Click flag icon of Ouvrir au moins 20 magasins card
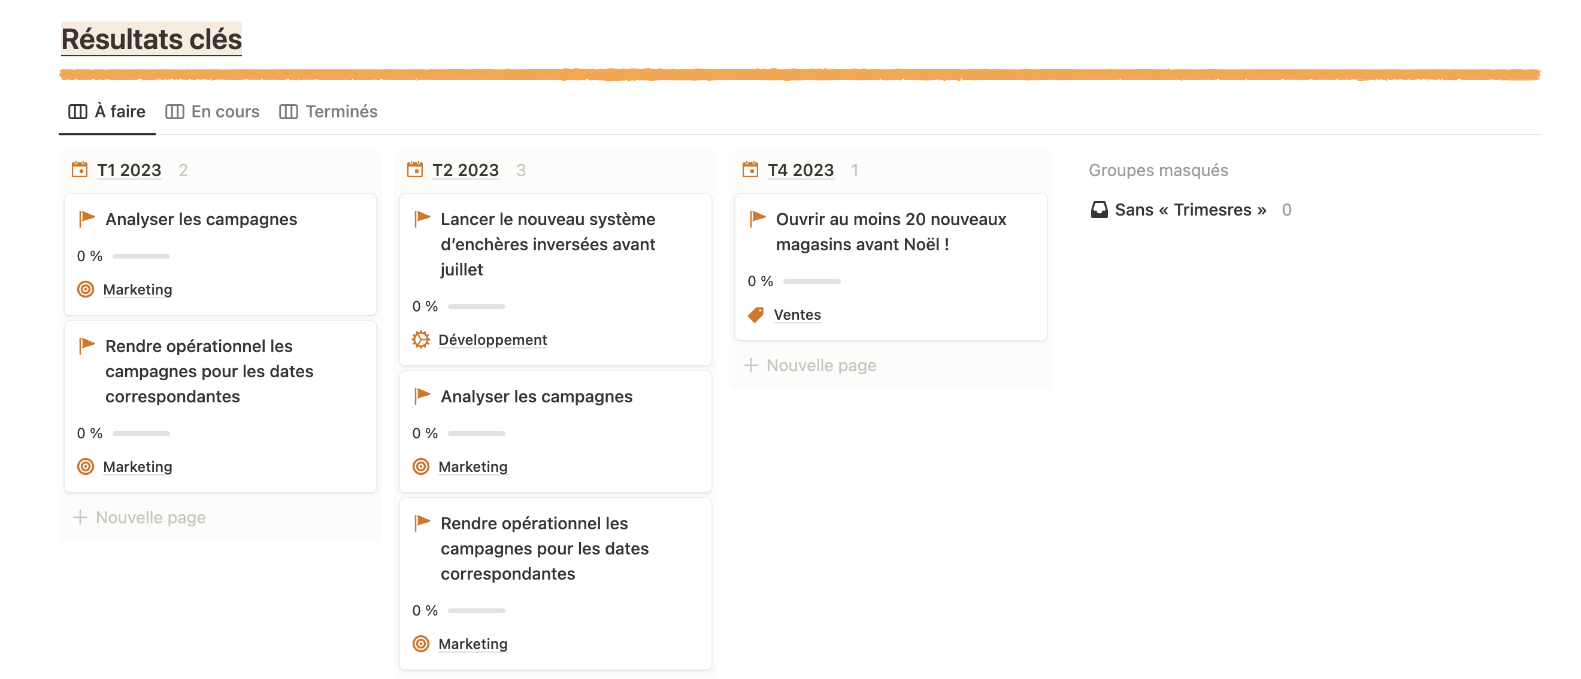The width and height of the screenshot is (1581, 679). 757,219
